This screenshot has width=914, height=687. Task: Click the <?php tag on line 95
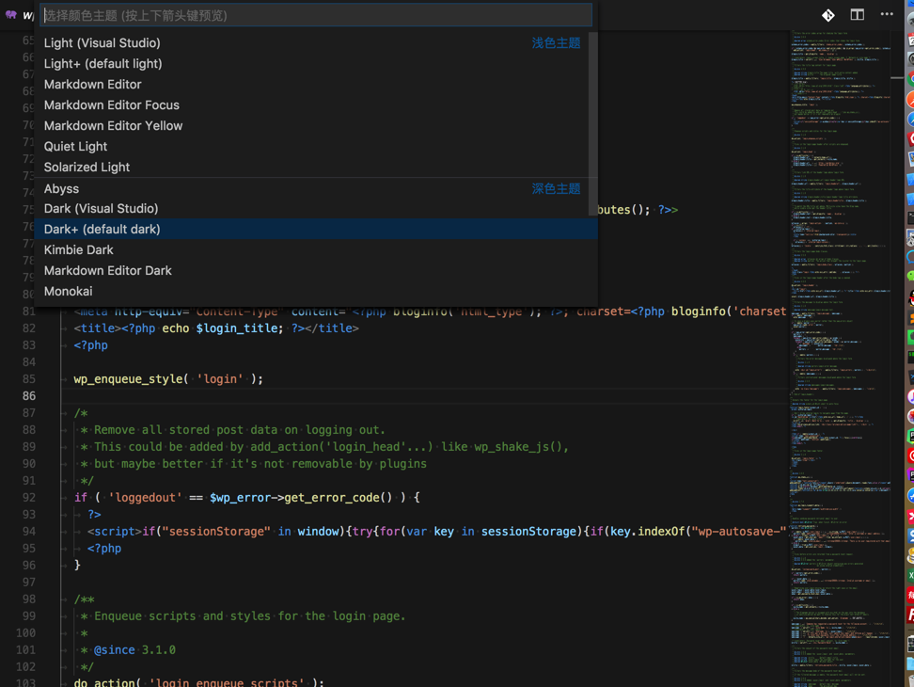[x=104, y=549]
